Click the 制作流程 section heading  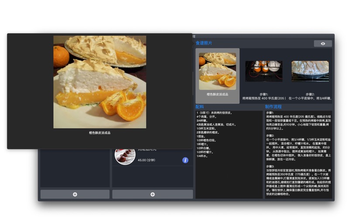273,107
